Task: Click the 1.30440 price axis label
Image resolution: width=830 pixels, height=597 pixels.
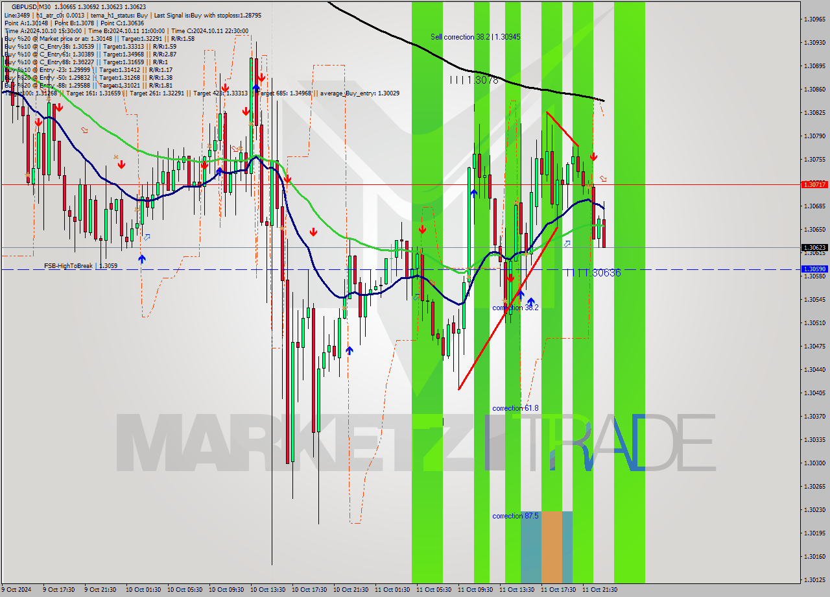Action: (814, 370)
